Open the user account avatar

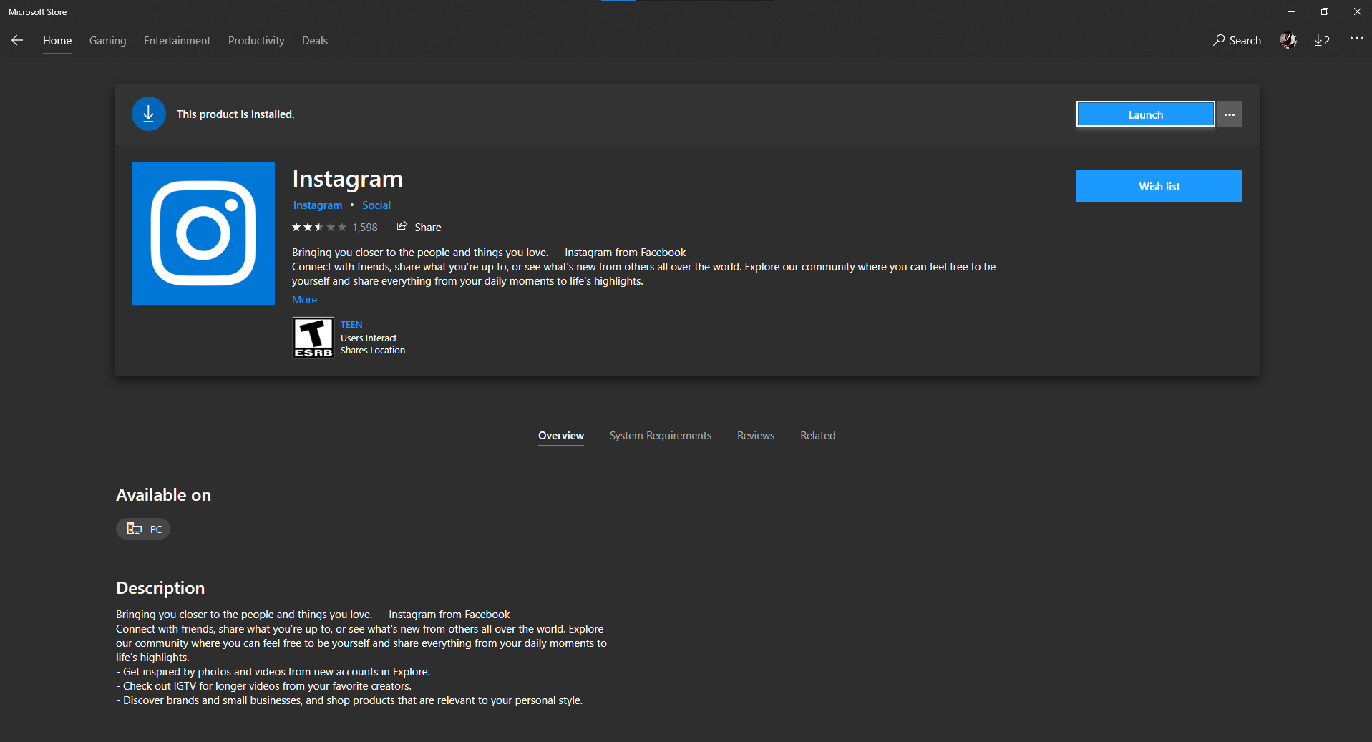point(1288,41)
